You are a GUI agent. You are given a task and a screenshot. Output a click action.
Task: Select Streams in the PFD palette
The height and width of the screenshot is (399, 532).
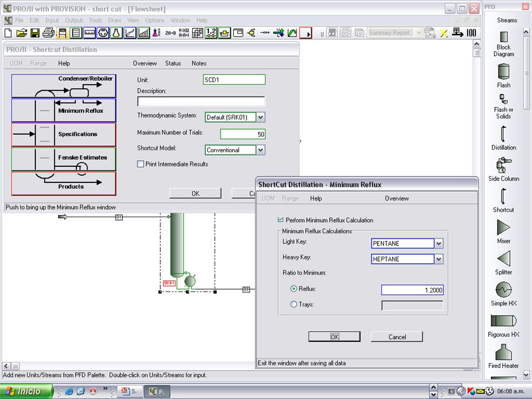coord(507,21)
